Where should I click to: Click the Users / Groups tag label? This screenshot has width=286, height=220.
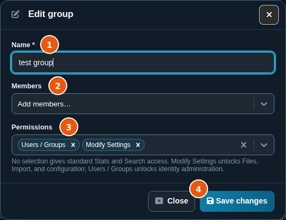(x=43, y=145)
